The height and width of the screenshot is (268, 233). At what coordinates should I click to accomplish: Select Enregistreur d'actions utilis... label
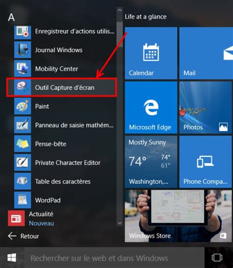pos(74,31)
